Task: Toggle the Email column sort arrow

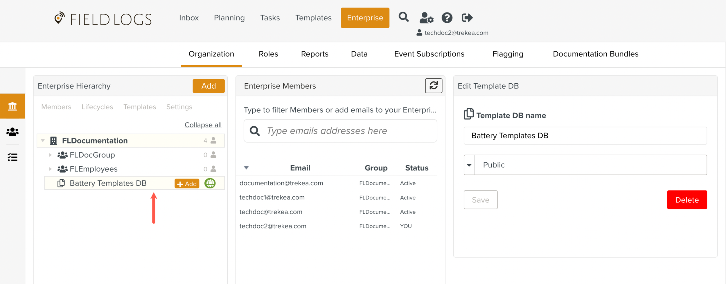Action: [x=246, y=168]
